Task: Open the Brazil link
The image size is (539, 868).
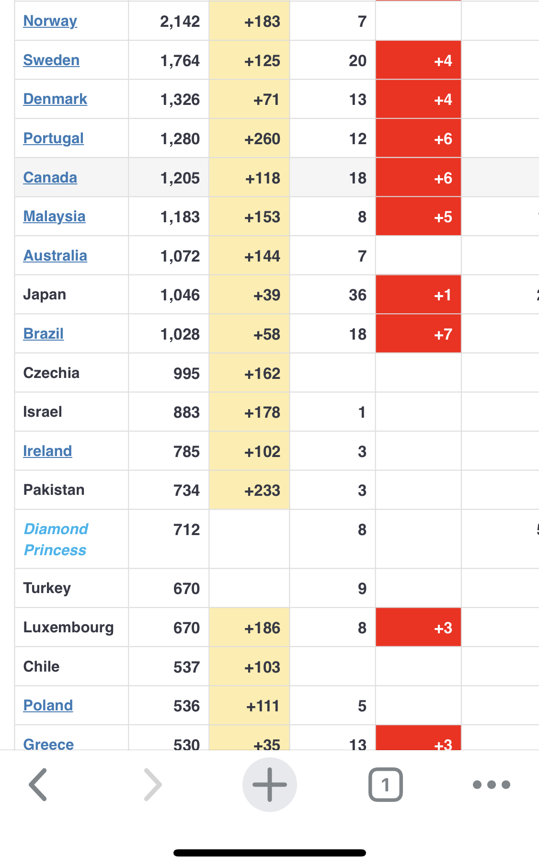Action: (44, 334)
